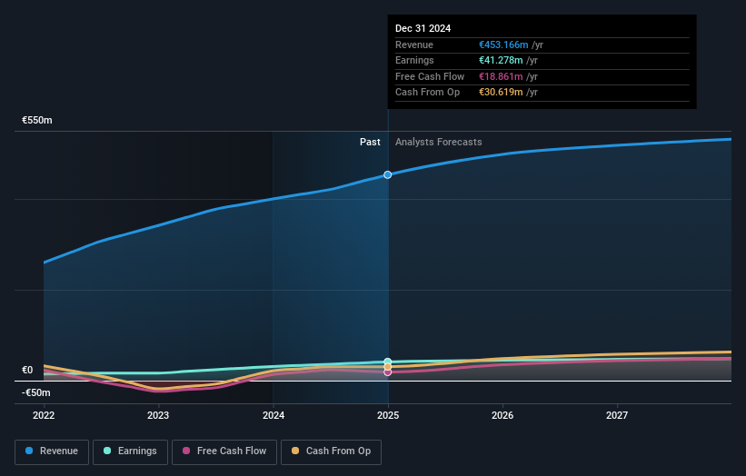Screen dimensions: 746x476
Task: Click the 2027 x-axis label
Action: tap(617, 415)
